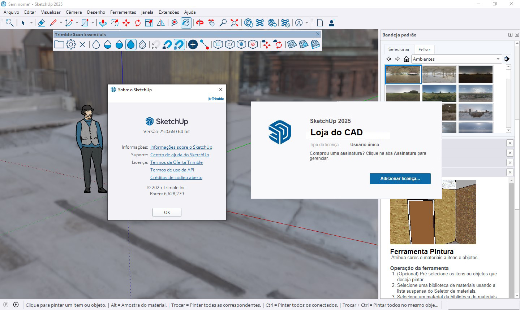Toggle the clipping box with red no-symbol
The height and width of the screenshot is (310, 520).
[x=253, y=44]
